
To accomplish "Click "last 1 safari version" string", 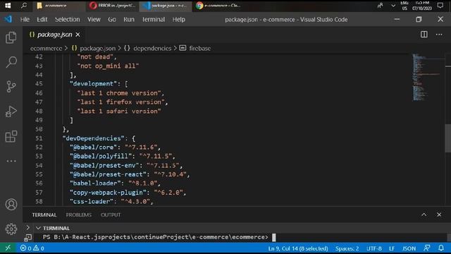I will (119, 111).
